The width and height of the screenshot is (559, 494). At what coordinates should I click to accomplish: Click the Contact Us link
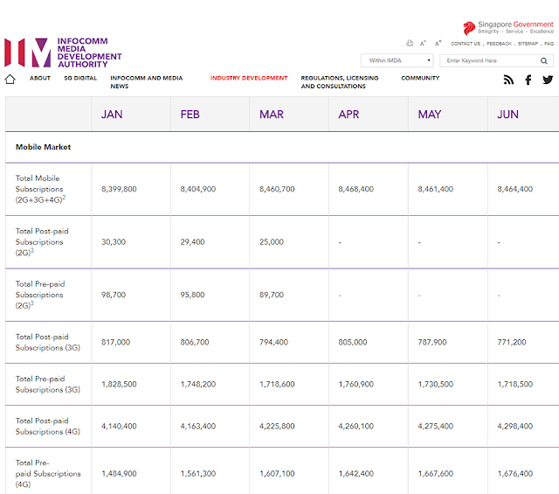pyautogui.click(x=466, y=44)
